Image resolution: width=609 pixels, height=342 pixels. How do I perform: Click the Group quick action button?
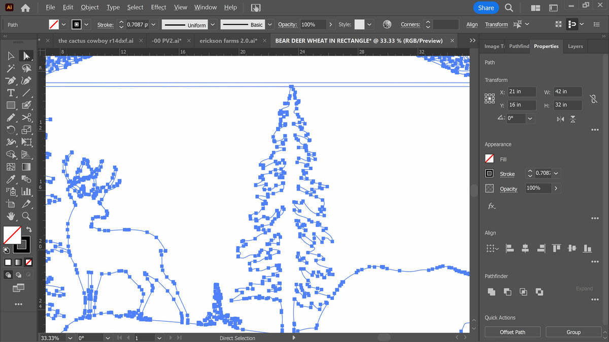click(573, 332)
